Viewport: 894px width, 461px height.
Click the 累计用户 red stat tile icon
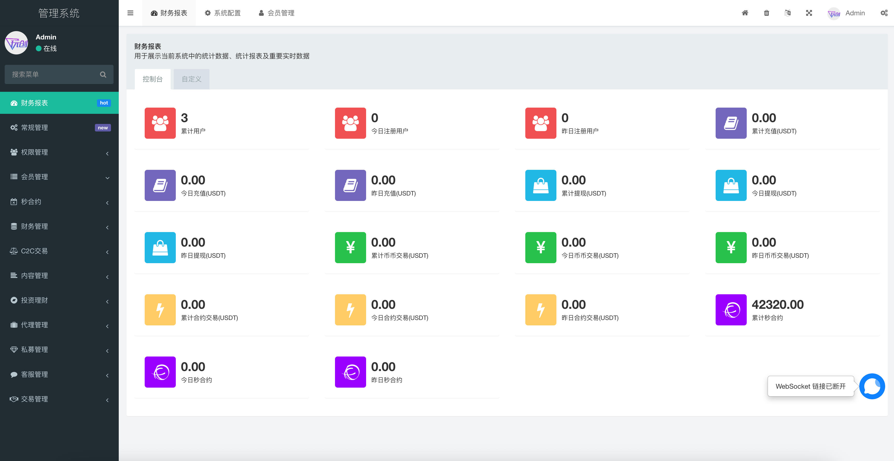click(160, 123)
